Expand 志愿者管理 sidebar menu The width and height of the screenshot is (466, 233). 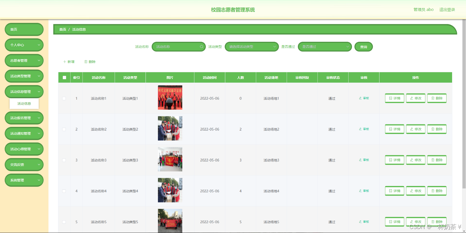[24, 60]
